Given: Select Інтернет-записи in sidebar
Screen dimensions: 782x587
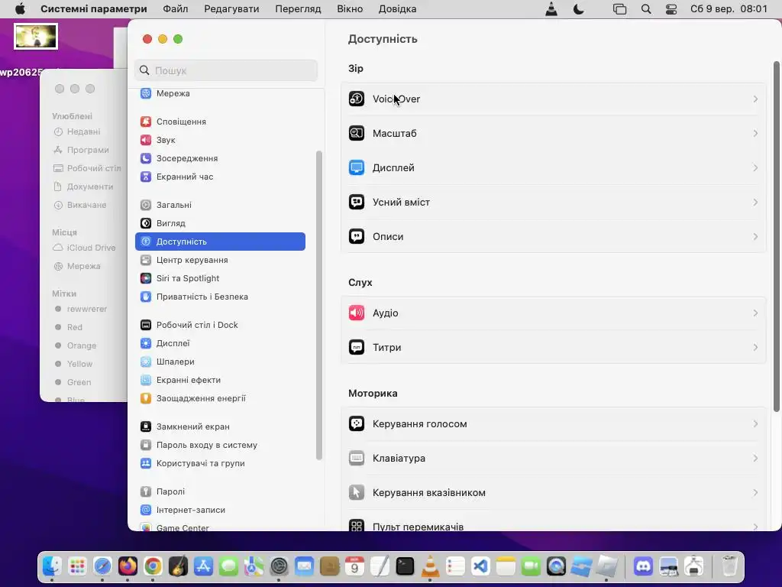Looking at the screenshot, I should click(x=220, y=510).
